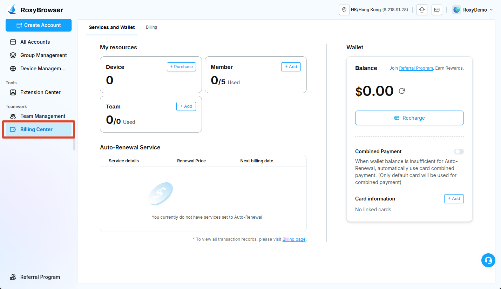Viewport: 501px width, 289px height.
Task: Click the dollar coin illustration
Action: pyautogui.click(x=161, y=193)
